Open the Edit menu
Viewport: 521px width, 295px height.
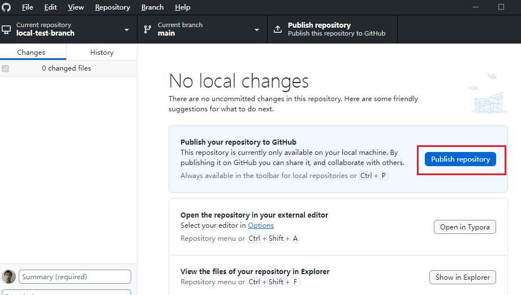pos(50,7)
